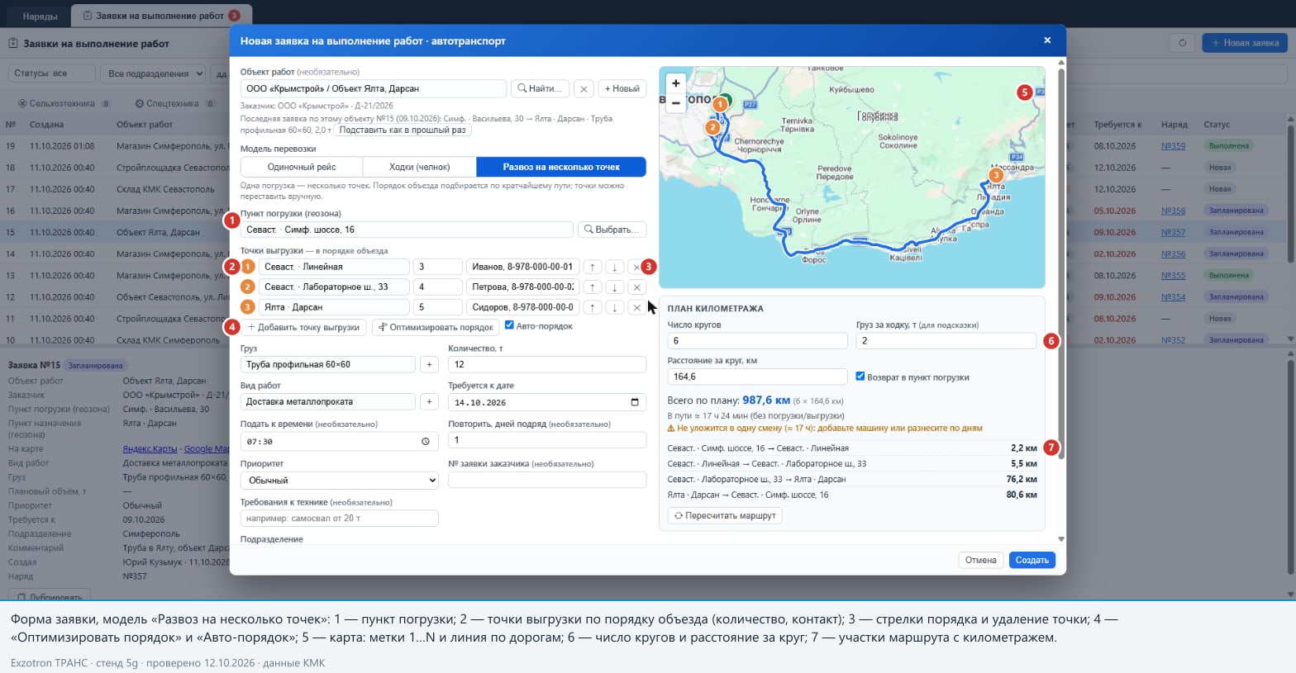
Task: Move the Ялта · Дарсан point up
Action: point(592,307)
